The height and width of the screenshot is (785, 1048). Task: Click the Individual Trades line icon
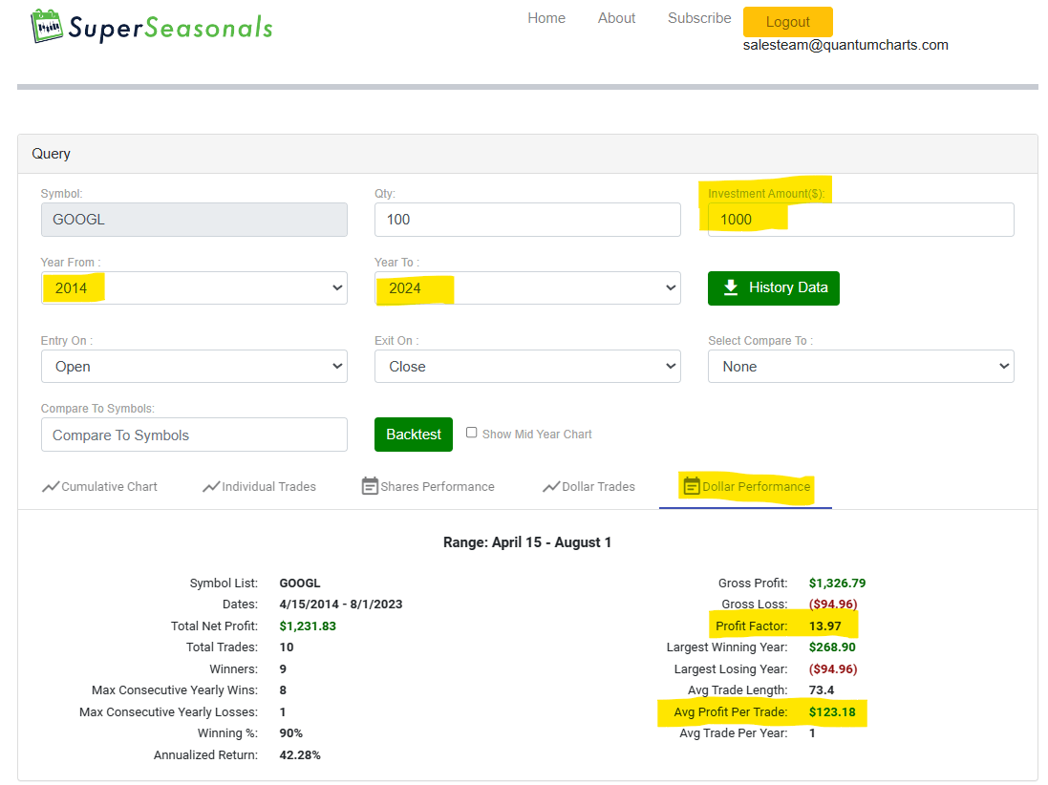210,487
